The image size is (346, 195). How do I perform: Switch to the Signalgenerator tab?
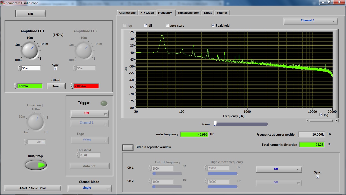pos(188,13)
